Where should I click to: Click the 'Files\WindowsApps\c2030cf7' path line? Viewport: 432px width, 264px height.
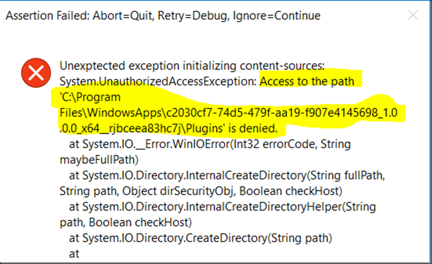click(229, 113)
